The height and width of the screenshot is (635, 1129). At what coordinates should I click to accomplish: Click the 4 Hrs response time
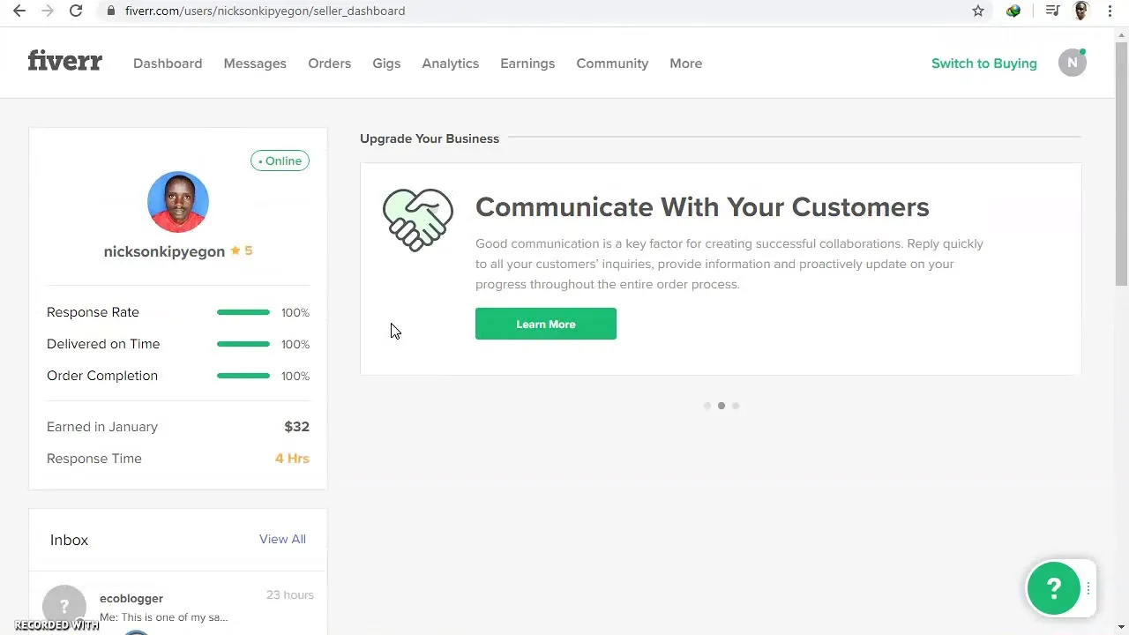tap(292, 459)
